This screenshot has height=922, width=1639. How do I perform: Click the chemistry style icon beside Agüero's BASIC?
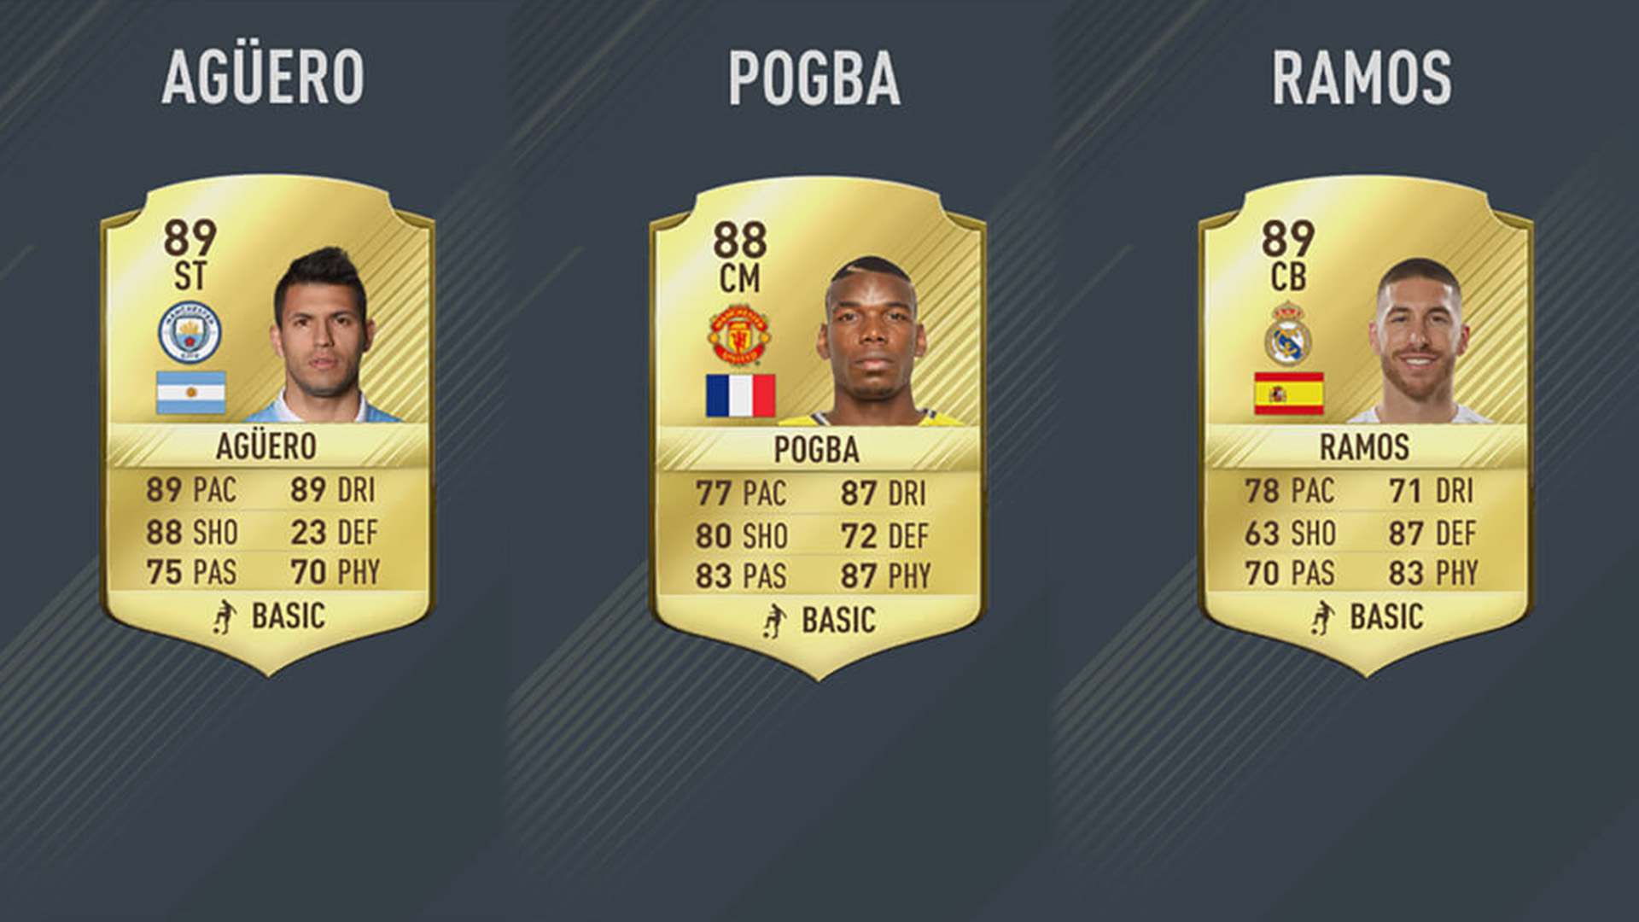click(225, 616)
